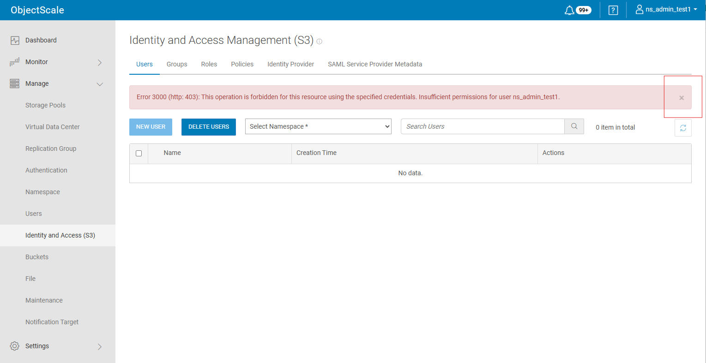Click the NEW USER button
Screen dimensions: 706x363
pyautogui.click(x=151, y=127)
